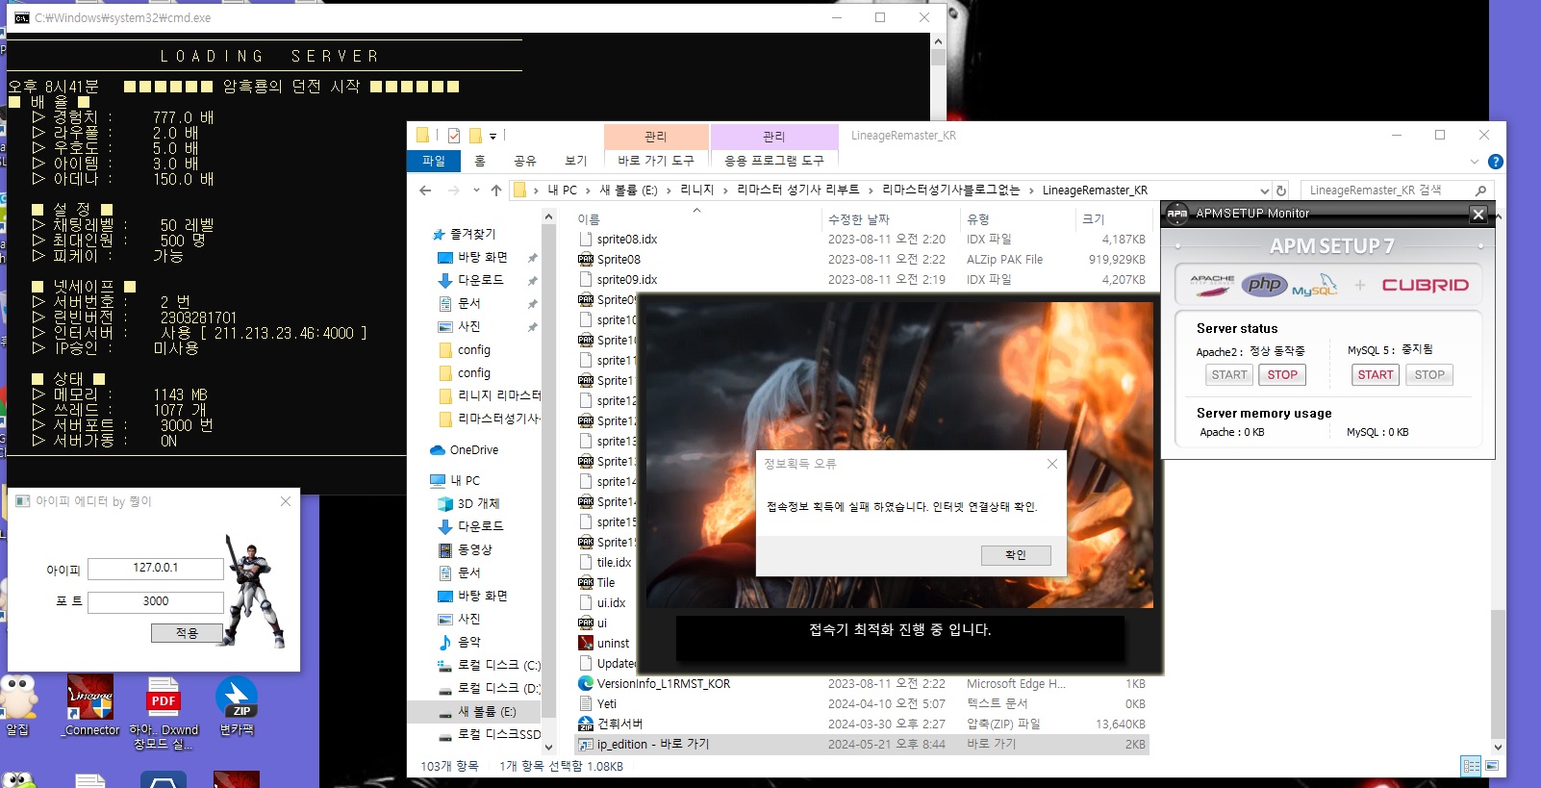Select 로컬 디스크 (C:) in navigation pane

click(489, 666)
